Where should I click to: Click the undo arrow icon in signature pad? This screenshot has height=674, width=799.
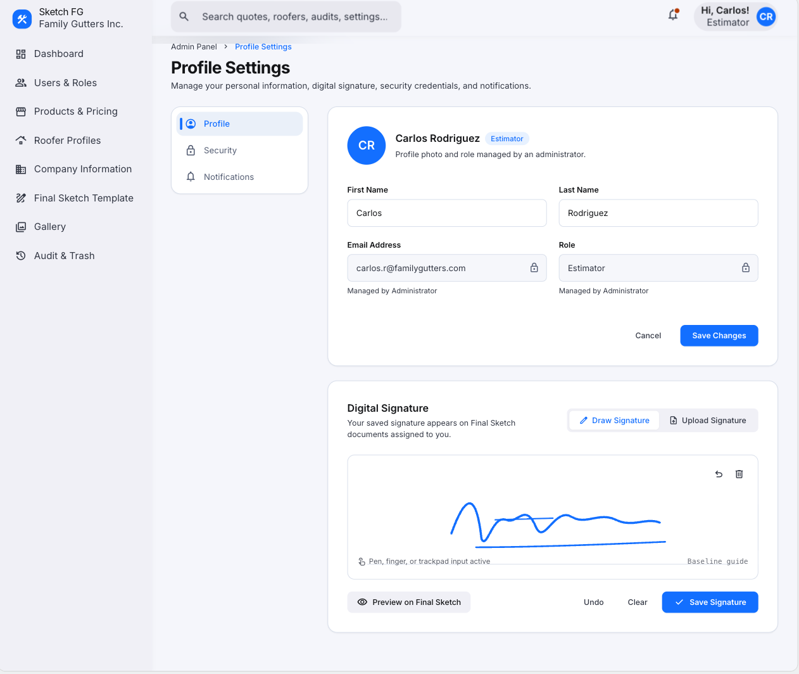[x=719, y=474]
